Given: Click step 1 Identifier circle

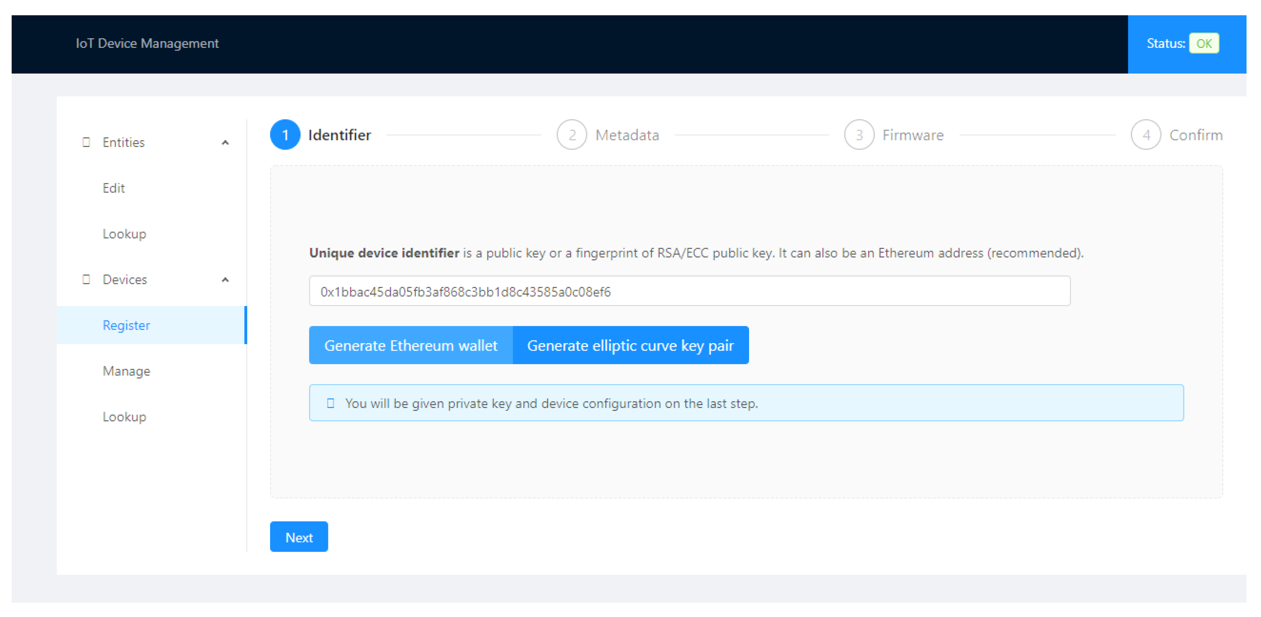Looking at the screenshot, I should point(285,135).
